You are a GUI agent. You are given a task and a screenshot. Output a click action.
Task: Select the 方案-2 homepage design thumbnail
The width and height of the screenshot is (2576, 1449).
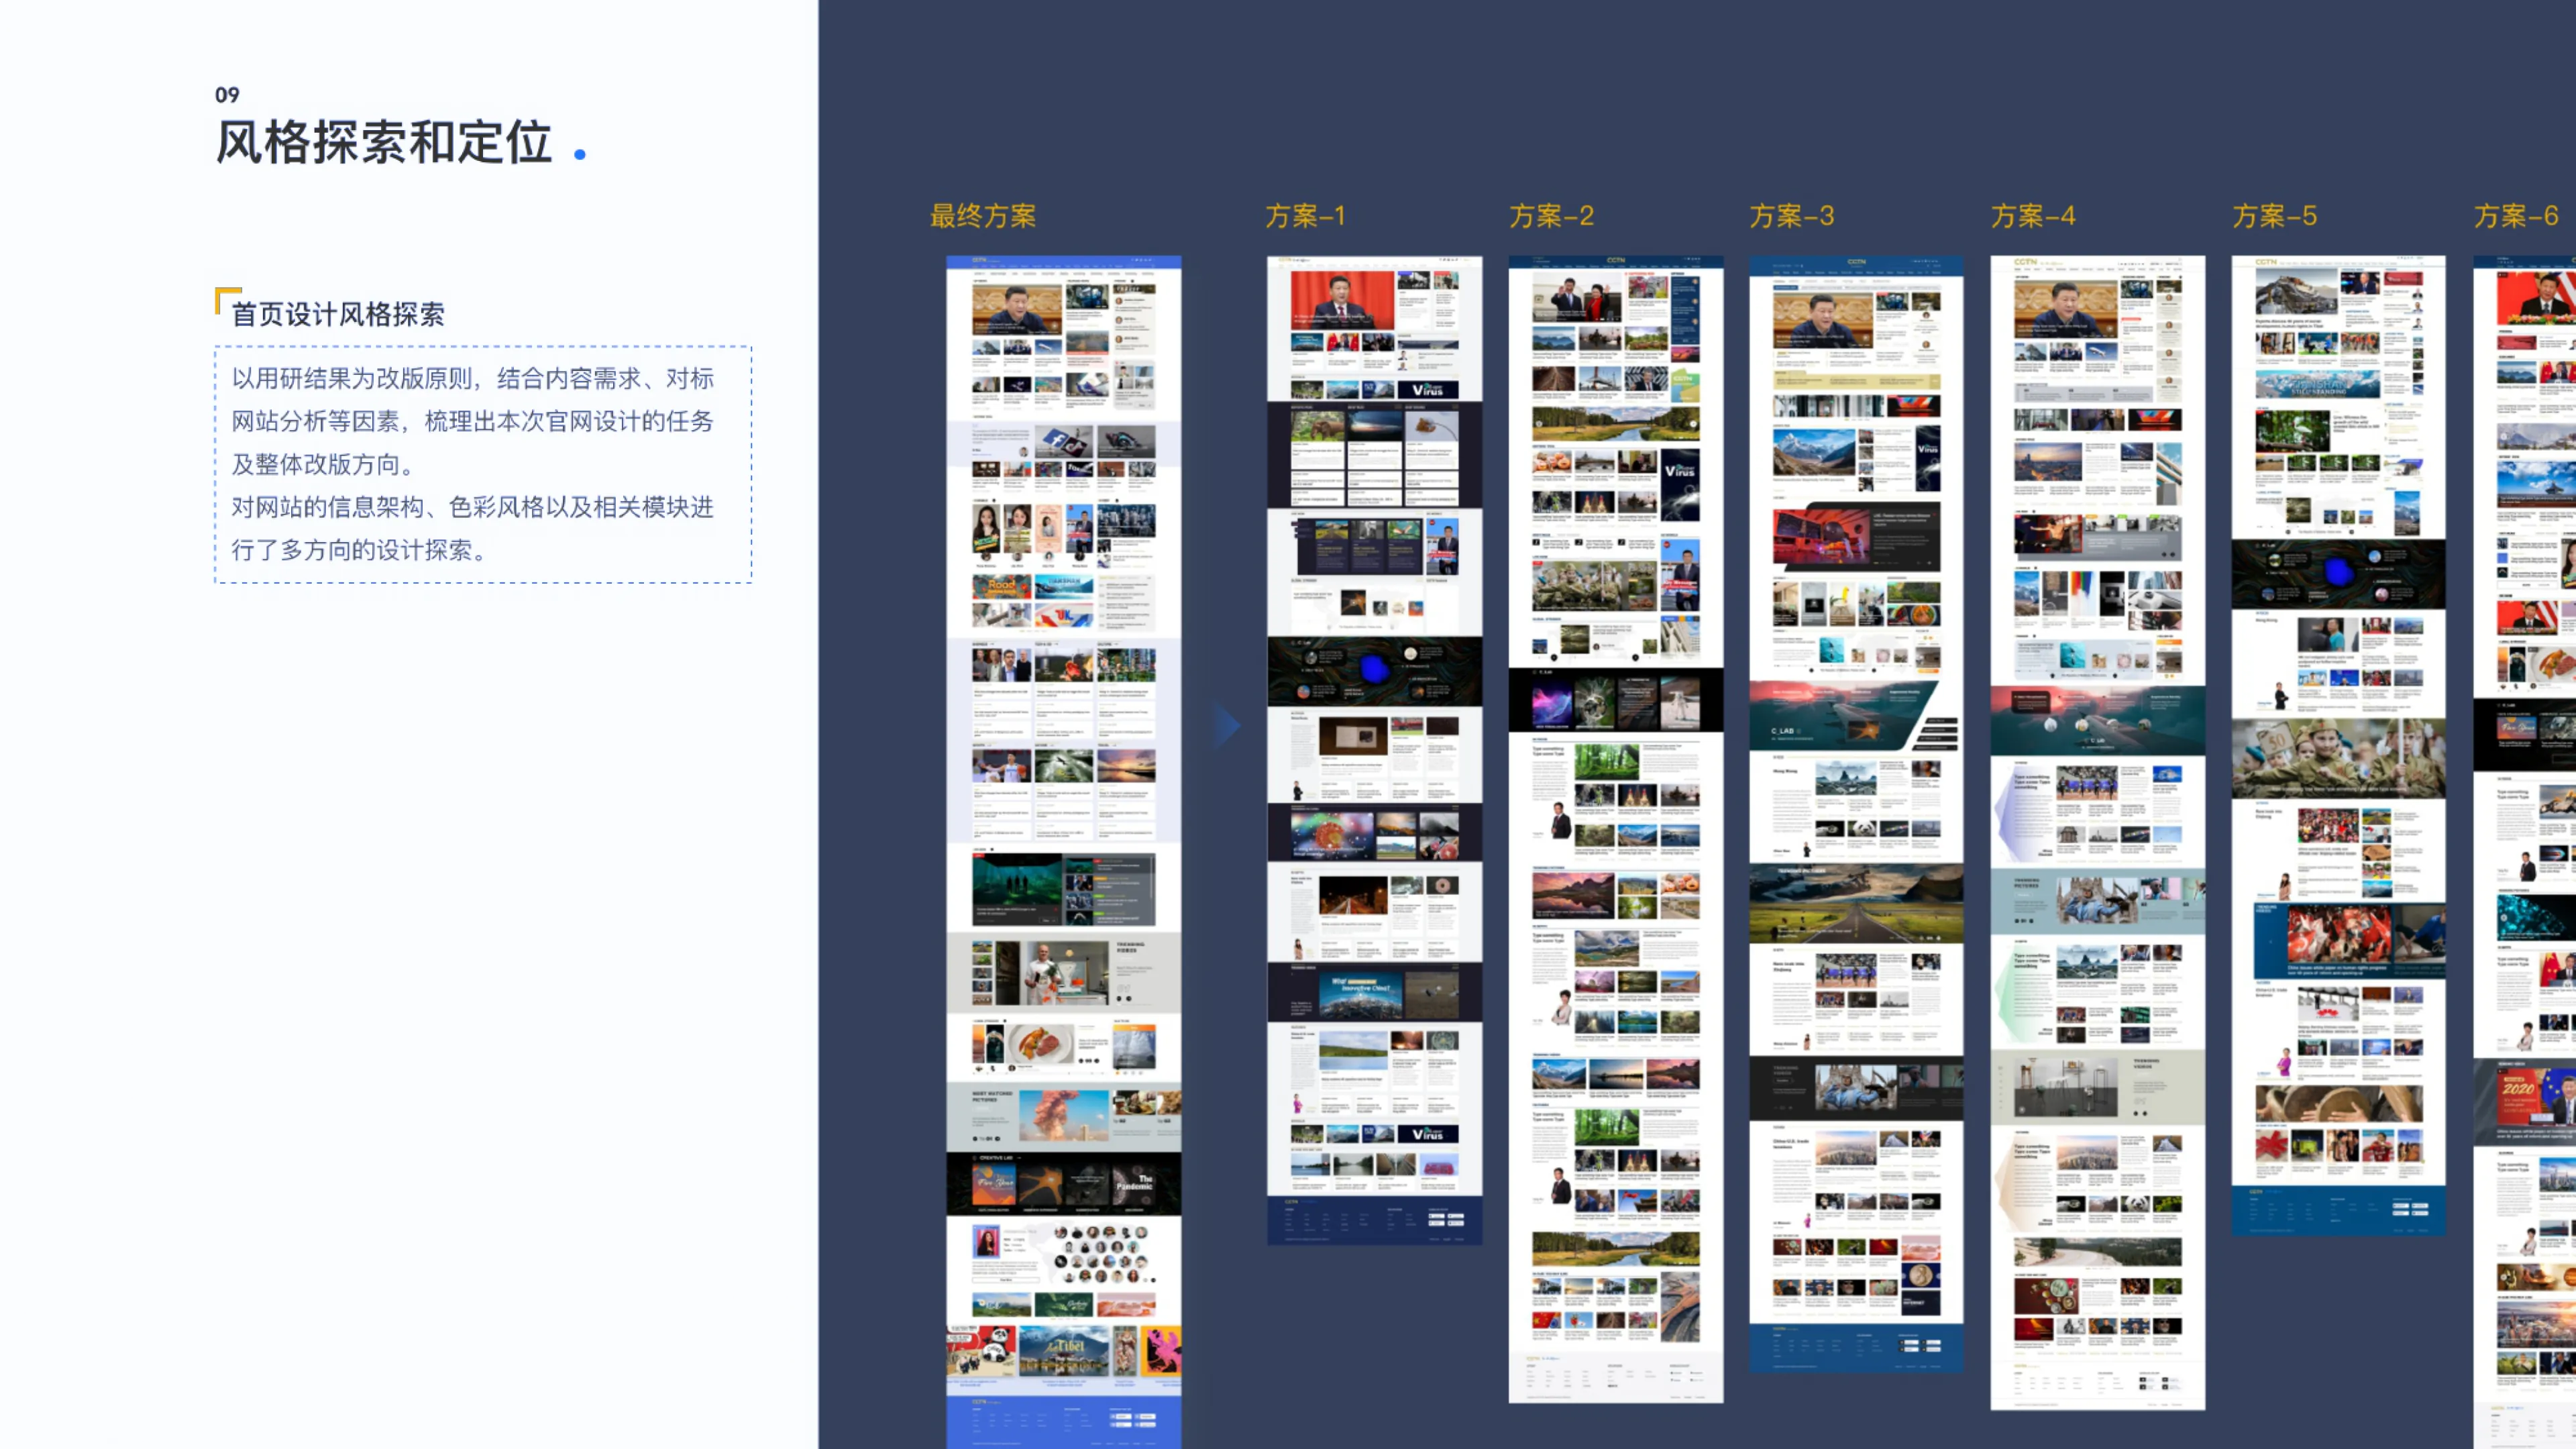(1615, 829)
